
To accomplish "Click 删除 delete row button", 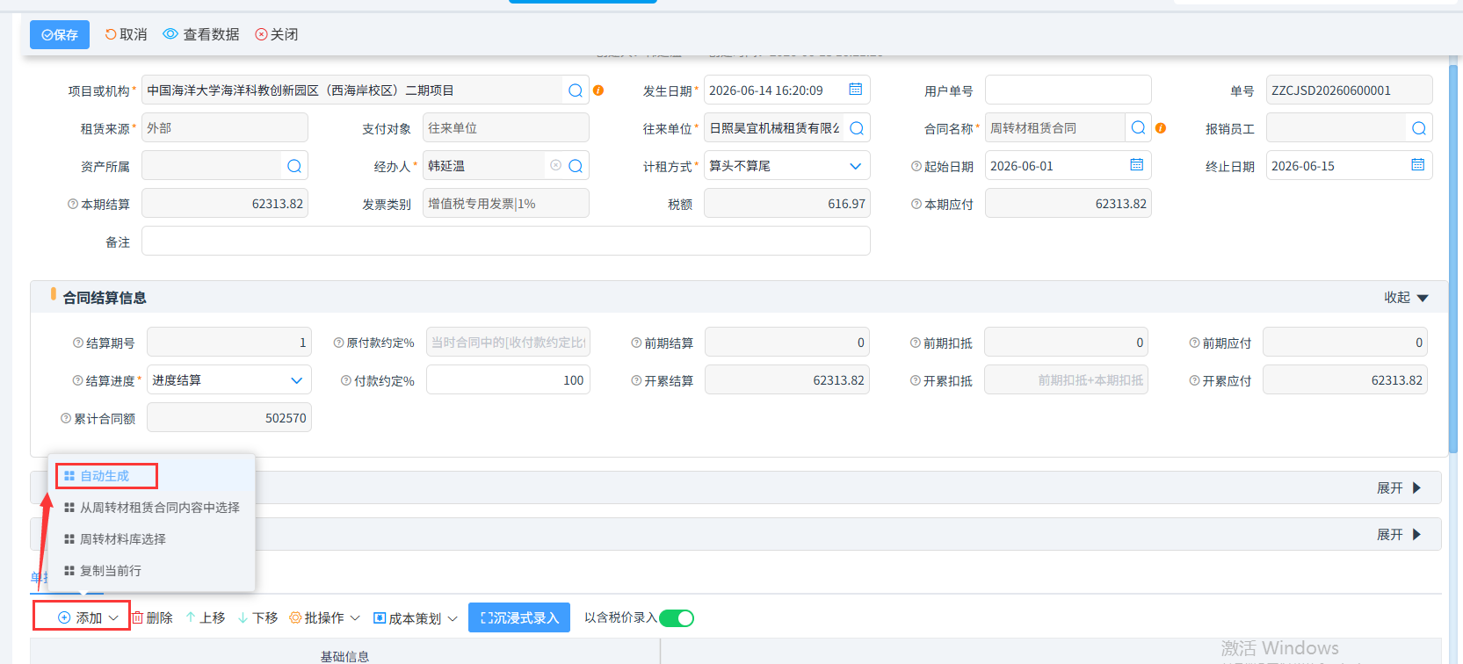I will pyautogui.click(x=152, y=618).
